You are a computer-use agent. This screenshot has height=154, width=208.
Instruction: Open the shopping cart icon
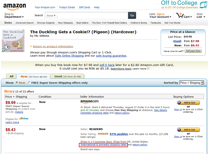[x=180, y=16]
